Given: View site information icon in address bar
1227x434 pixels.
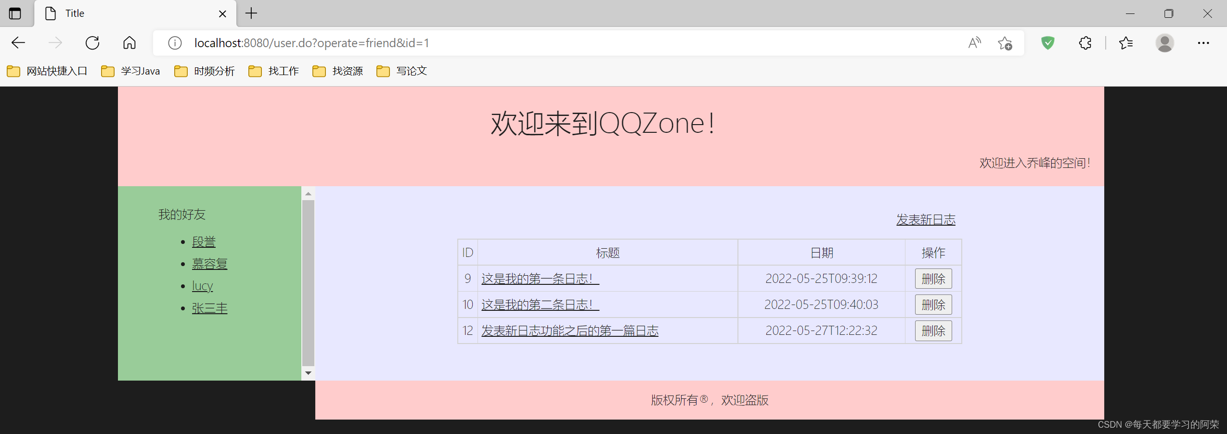Looking at the screenshot, I should [175, 43].
